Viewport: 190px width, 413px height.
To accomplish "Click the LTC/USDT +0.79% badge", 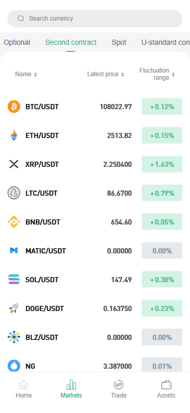I will (x=162, y=193).
